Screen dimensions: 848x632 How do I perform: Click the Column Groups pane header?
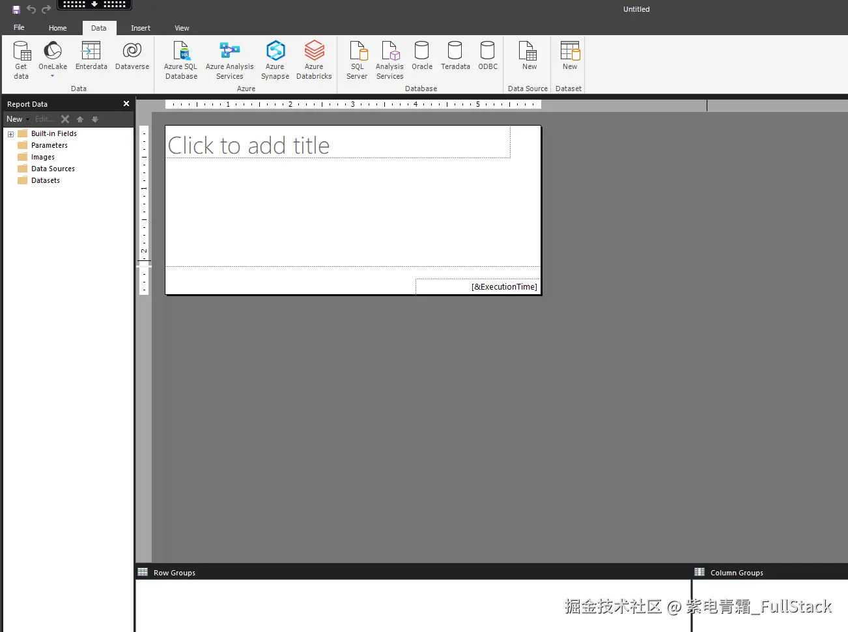tap(770, 572)
